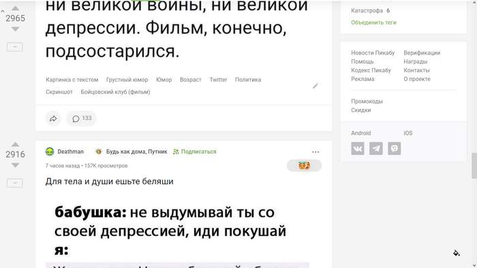Open the tag Картинка с текстом
This screenshot has width=477, height=268.
click(72, 80)
